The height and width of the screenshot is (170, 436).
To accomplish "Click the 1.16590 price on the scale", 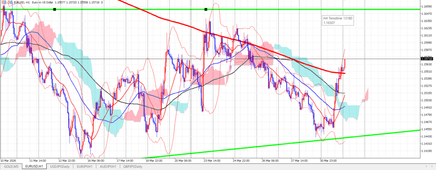I will tap(425, 7).
